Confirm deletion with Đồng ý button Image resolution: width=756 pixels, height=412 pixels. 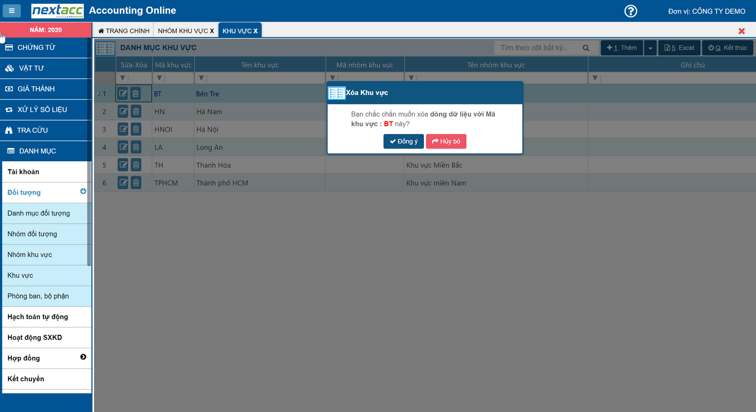point(403,141)
